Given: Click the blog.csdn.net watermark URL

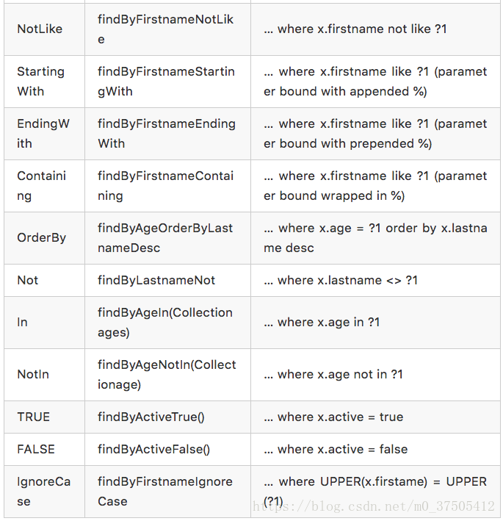Looking at the screenshot, I should coord(374,506).
